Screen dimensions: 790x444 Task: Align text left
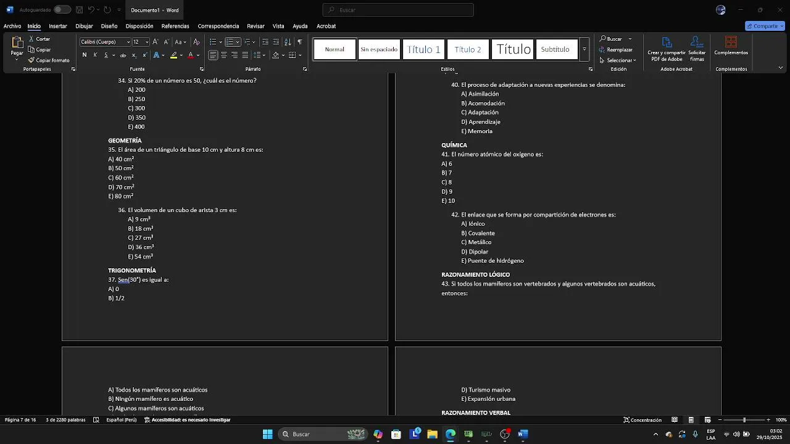tap(213, 55)
